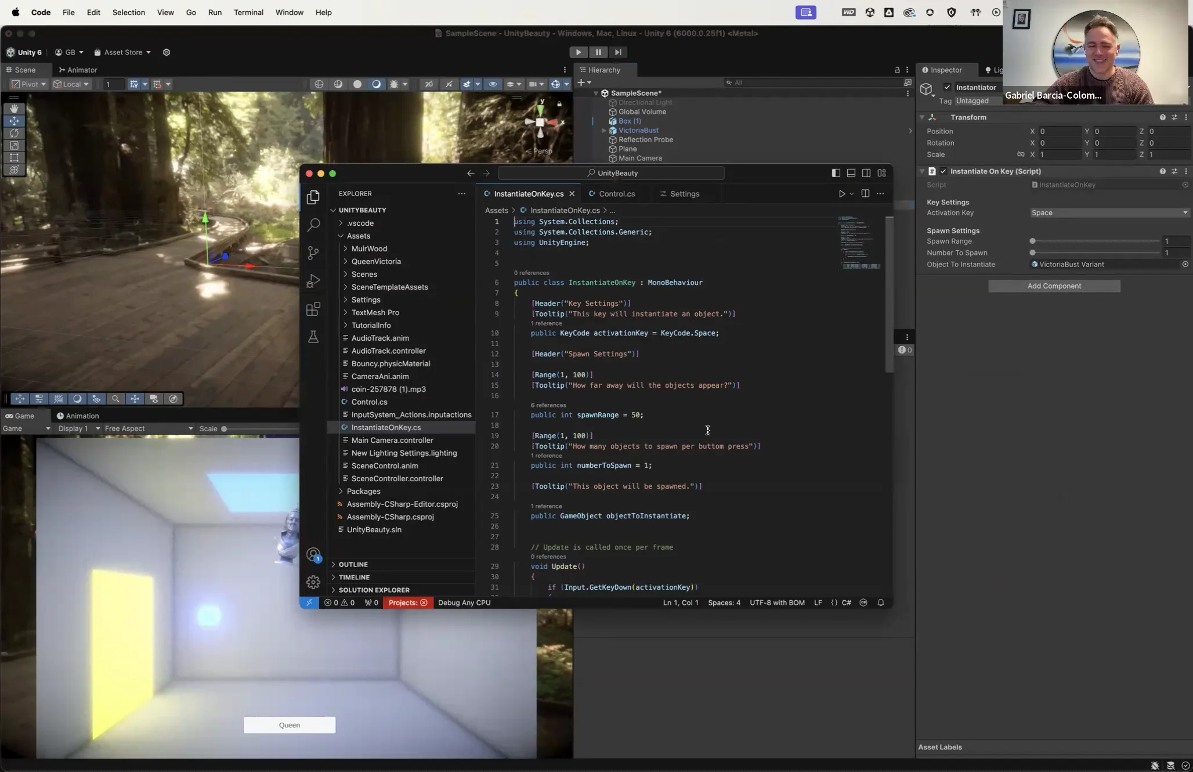
Task: Open Source Control in VS Code activity bar
Action: [313, 253]
